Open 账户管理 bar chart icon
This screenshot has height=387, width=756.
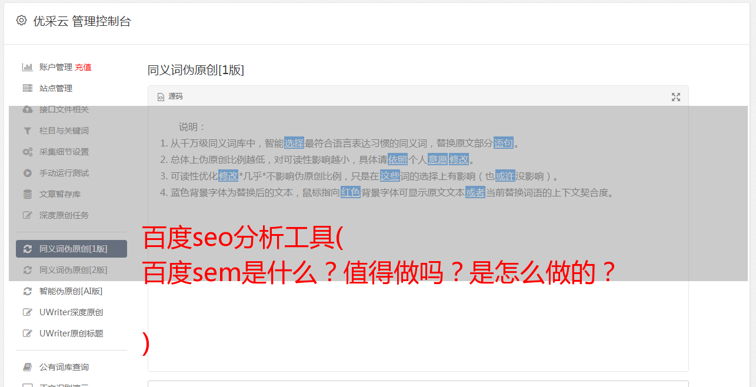click(27, 67)
